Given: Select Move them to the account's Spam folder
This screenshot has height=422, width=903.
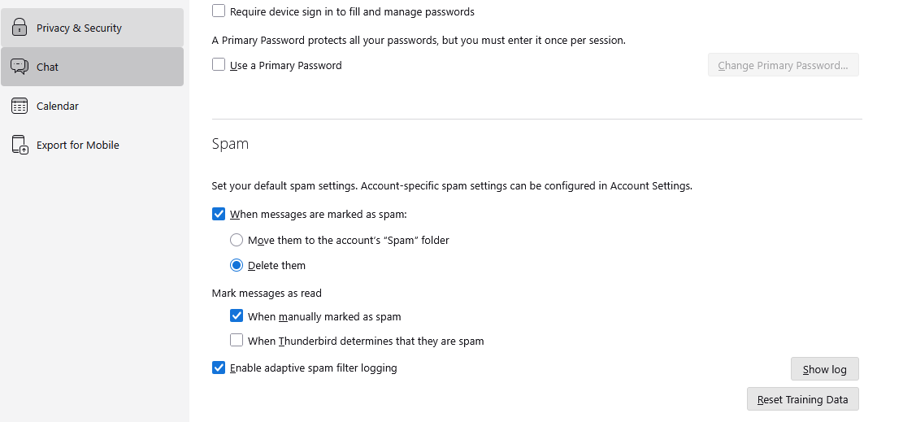Looking at the screenshot, I should 237,241.
